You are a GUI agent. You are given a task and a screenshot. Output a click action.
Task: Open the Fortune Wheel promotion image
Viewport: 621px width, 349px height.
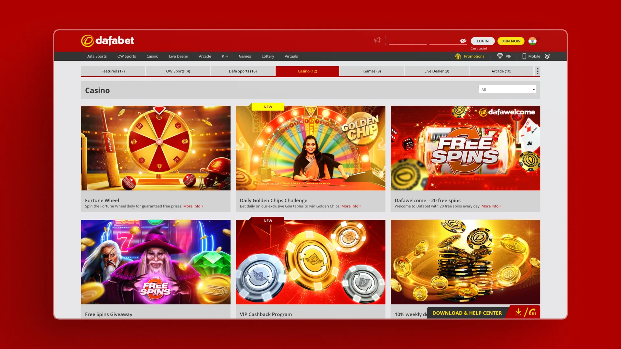pyautogui.click(x=156, y=148)
